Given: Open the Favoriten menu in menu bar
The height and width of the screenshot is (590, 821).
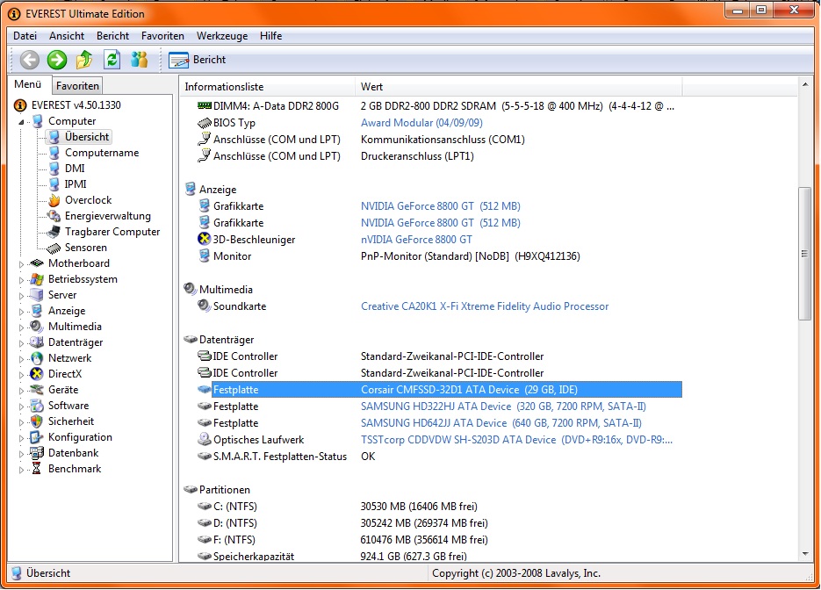Looking at the screenshot, I should click(162, 36).
